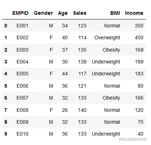Click the Gender column header
The image size is (151, 145).
(44, 13)
